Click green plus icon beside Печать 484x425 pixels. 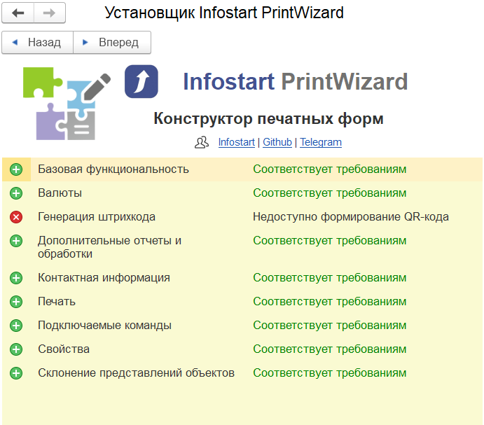click(16, 302)
